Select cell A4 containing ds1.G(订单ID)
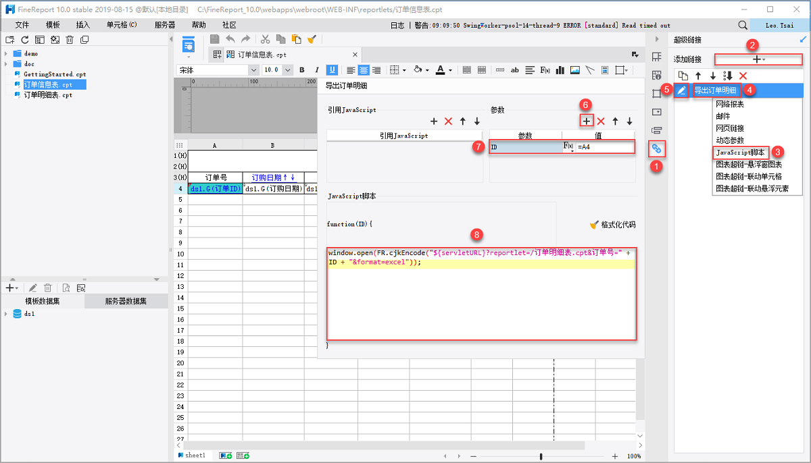 point(215,189)
